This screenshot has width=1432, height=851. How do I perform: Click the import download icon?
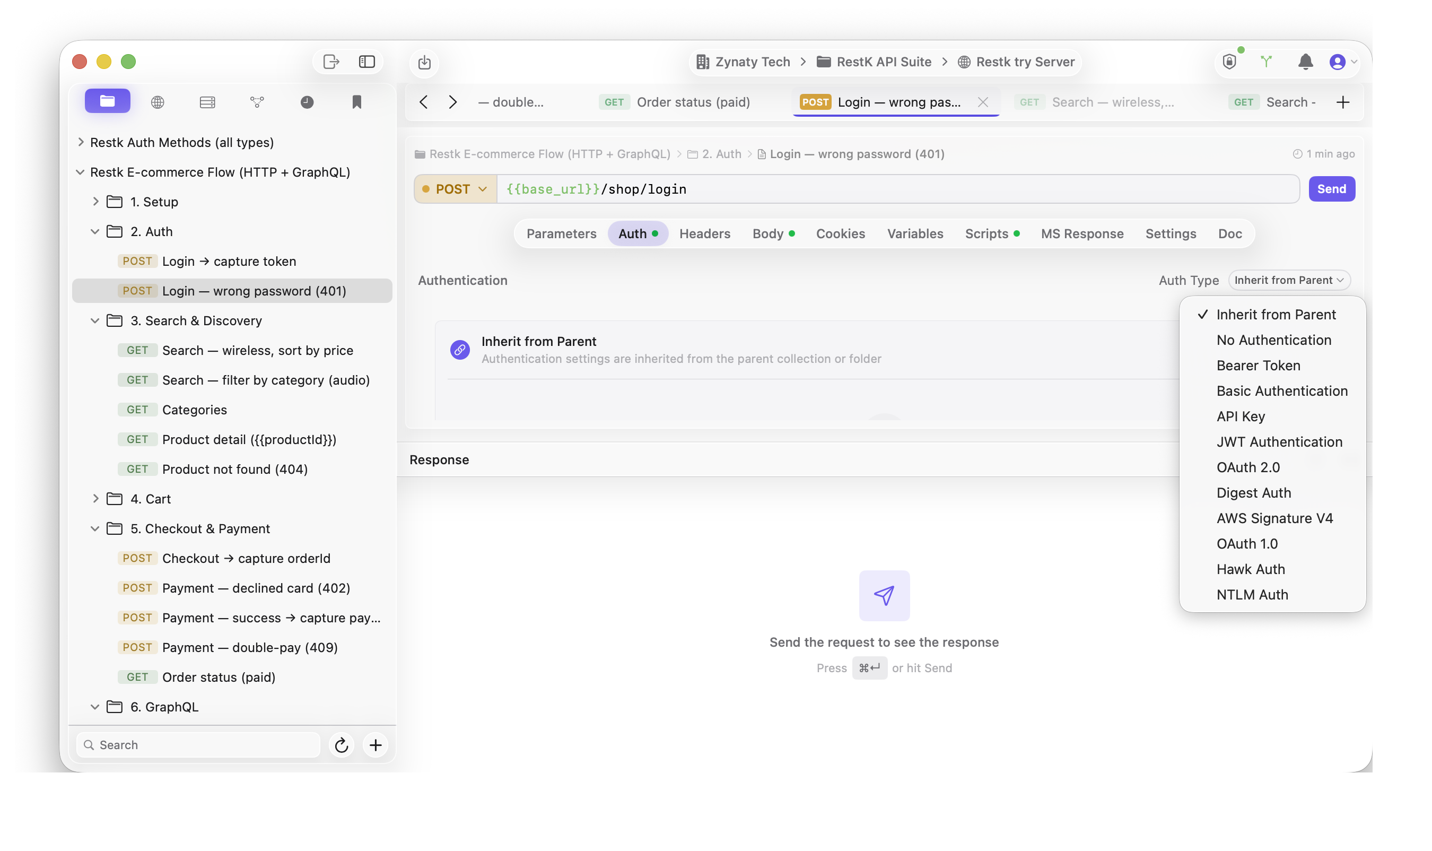tap(424, 63)
